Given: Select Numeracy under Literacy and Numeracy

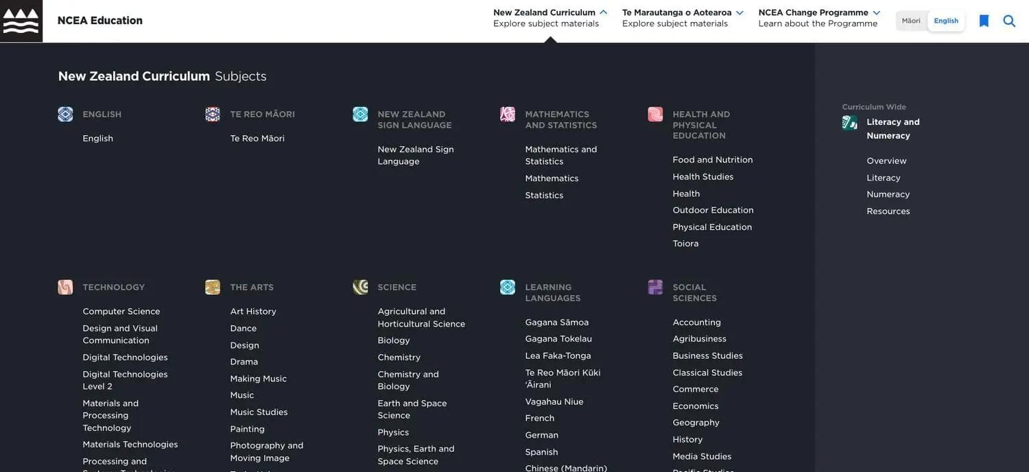Looking at the screenshot, I should (888, 194).
